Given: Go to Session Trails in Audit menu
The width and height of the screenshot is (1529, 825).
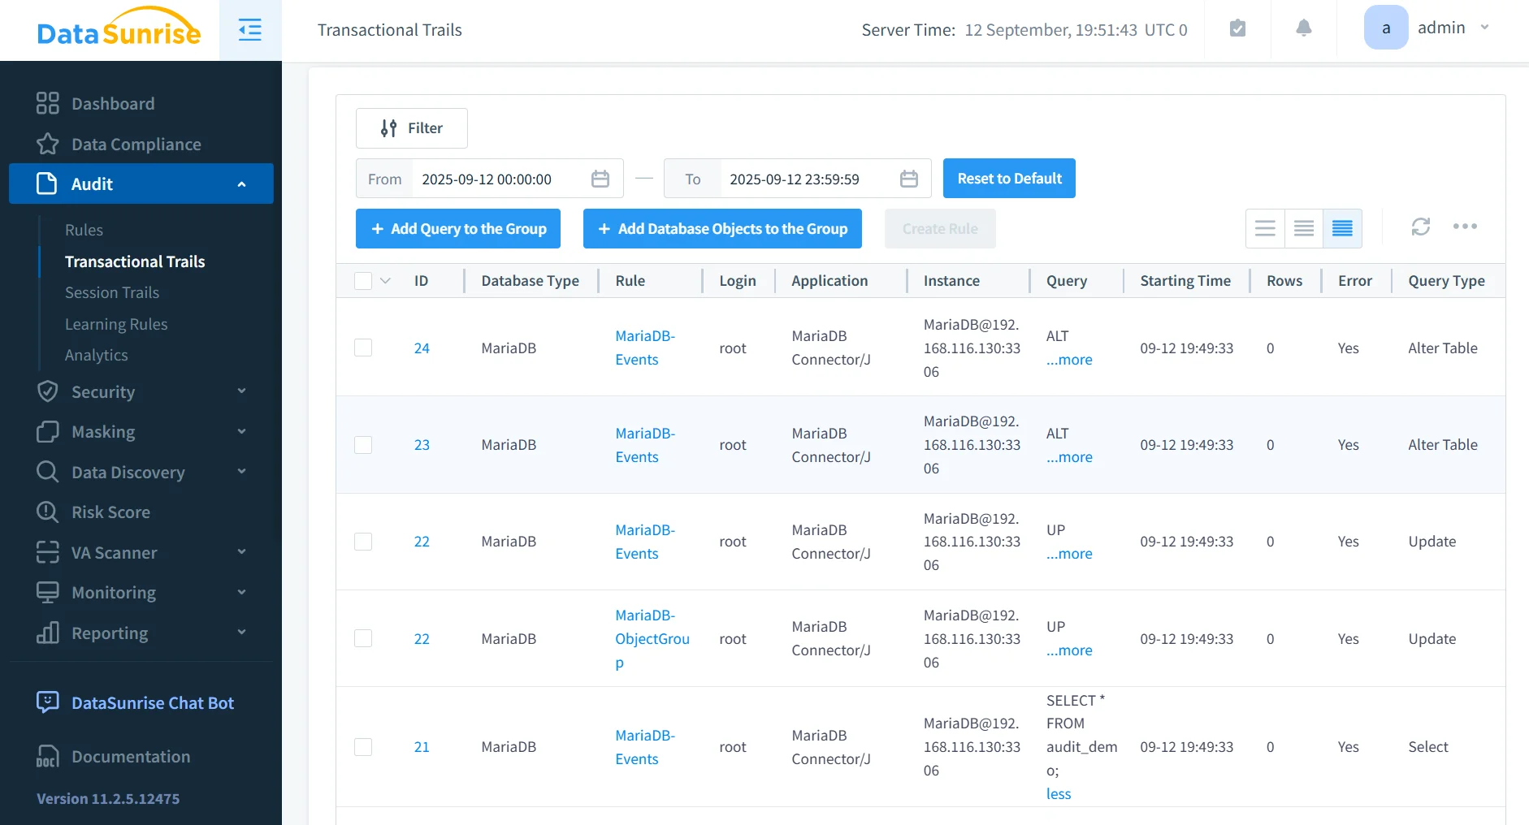Looking at the screenshot, I should pos(112,292).
